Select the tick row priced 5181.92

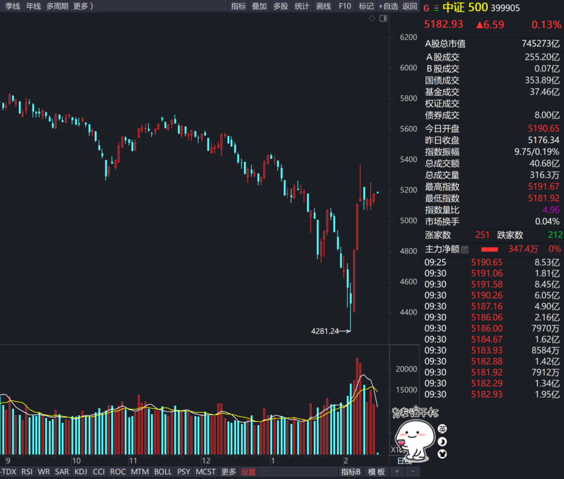coord(492,373)
